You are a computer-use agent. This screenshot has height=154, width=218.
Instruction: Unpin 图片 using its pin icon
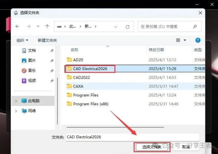click(52, 60)
